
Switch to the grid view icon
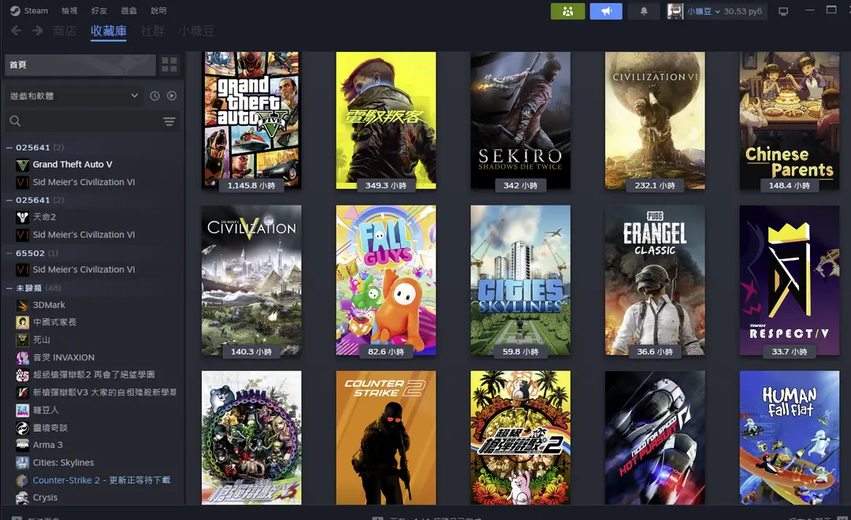tap(169, 65)
